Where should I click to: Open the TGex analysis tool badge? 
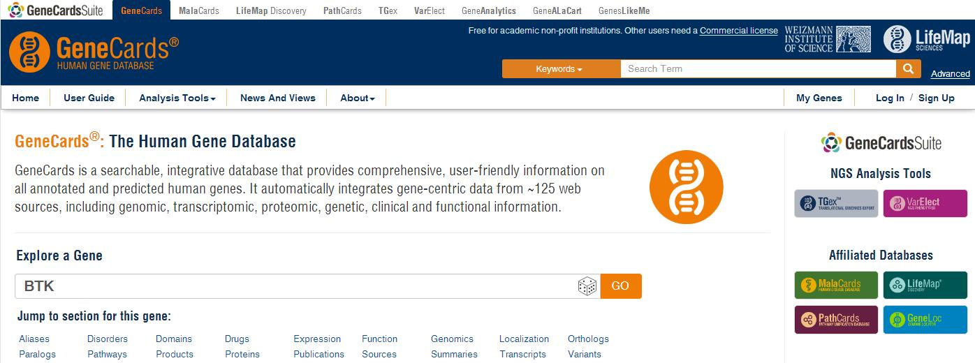pyautogui.click(x=836, y=203)
